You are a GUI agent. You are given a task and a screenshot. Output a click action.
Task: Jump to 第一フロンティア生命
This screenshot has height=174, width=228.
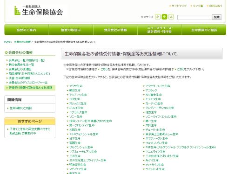tap(82, 125)
